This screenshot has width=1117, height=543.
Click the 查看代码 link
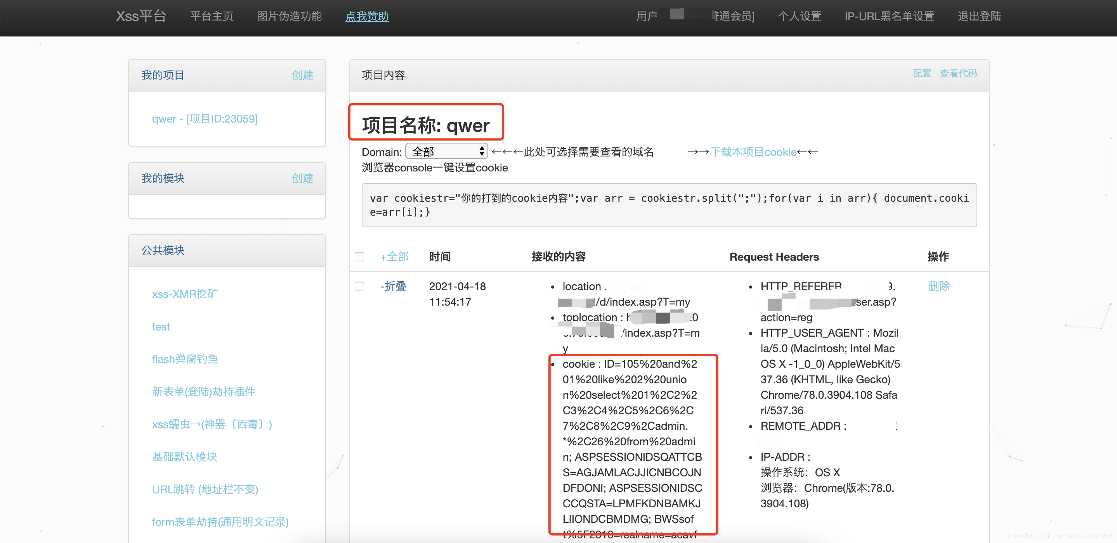click(958, 74)
